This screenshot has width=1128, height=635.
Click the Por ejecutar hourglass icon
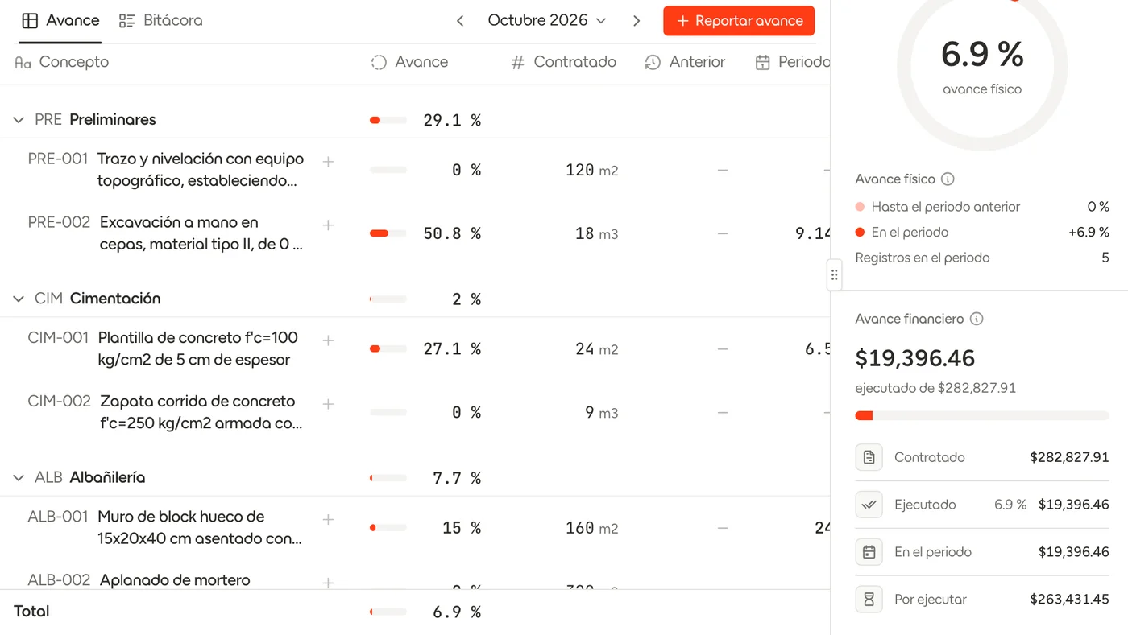pos(869,599)
